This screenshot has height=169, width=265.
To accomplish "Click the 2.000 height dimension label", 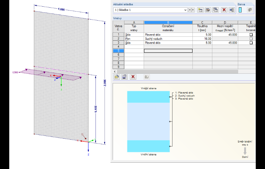I will click(105, 83).
